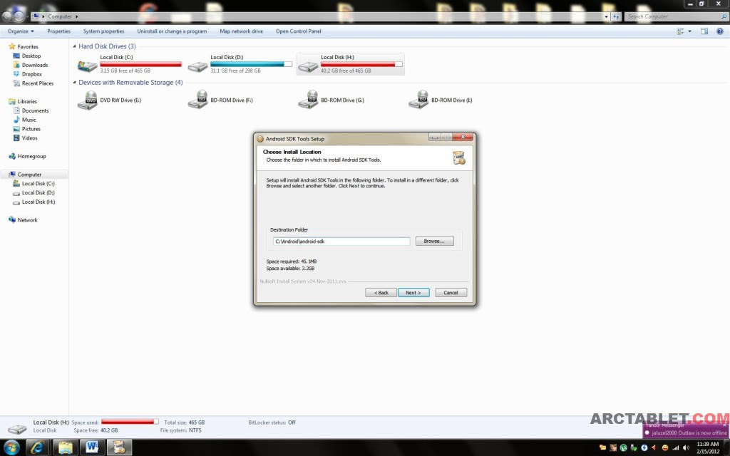
Task: Click the address bar refresh button
Action: click(617, 16)
